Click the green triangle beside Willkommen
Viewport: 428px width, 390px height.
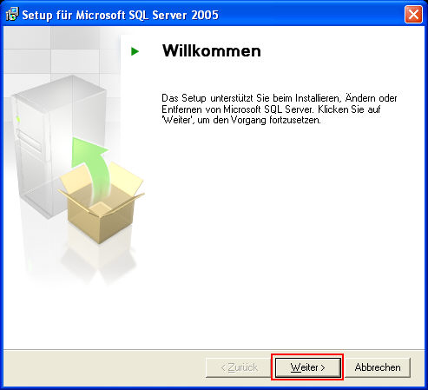click(135, 51)
